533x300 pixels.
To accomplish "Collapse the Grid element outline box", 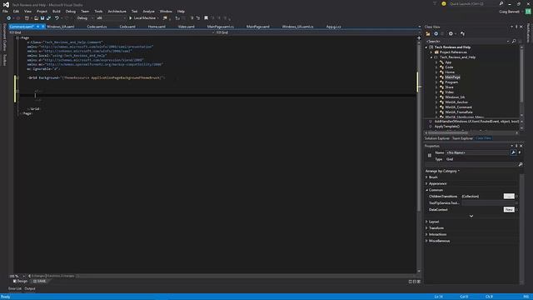I will 17,77.
